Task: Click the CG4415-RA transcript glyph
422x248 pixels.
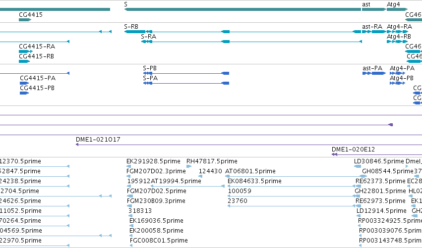Action: pos(26,51)
